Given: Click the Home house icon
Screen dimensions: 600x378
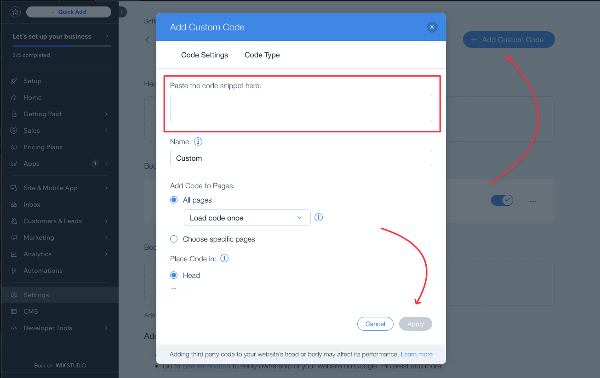Looking at the screenshot, I should [x=14, y=97].
